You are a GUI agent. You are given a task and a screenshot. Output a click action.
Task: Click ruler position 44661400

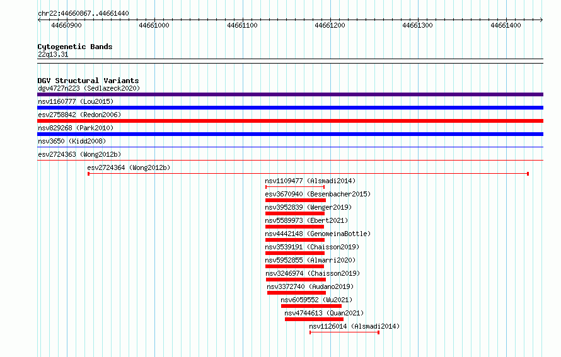tap(506, 25)
